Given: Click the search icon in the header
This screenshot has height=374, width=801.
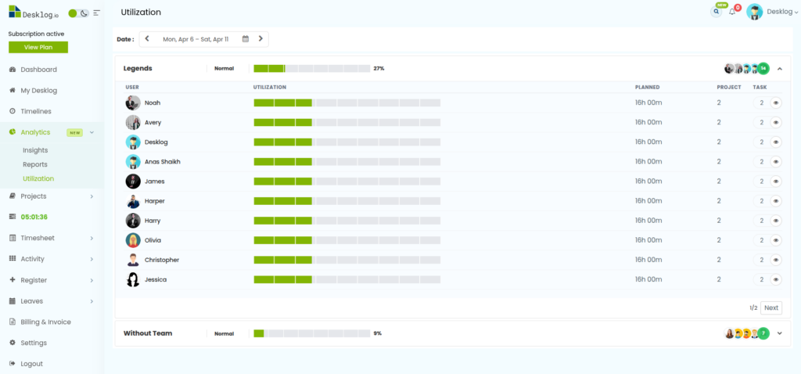Looking at the screenshot, I should pos(716,12).
